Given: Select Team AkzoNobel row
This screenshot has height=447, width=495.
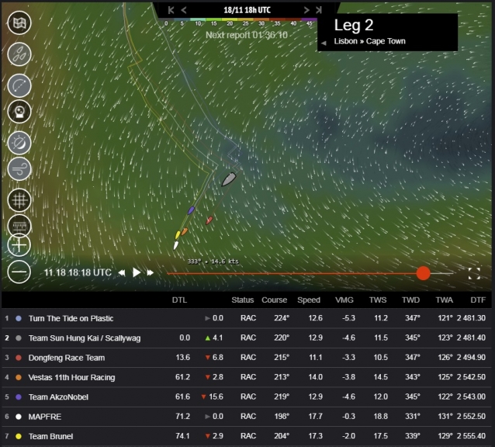Looking at the screenshot, I should click(x=247, y=397).
